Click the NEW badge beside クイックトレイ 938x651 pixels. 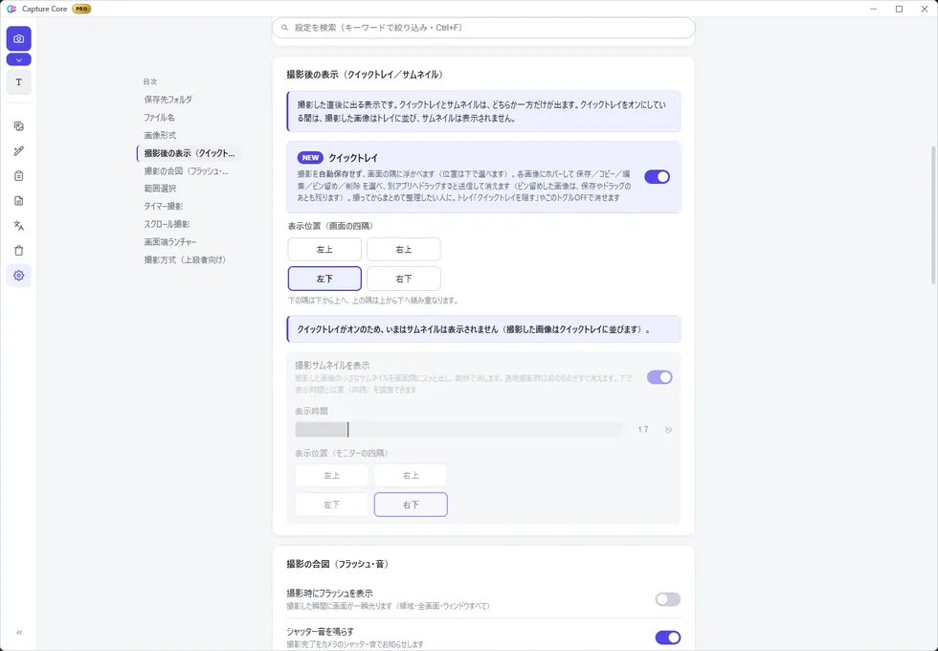(x=310, y=157)
